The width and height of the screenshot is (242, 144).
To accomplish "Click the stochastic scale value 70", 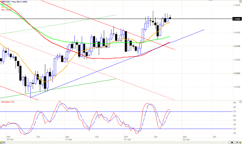I will pyautogui.click(x=235, y=111).
